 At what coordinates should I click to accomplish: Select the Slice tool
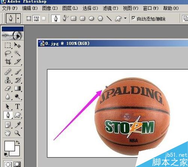(x=18, y=61)
